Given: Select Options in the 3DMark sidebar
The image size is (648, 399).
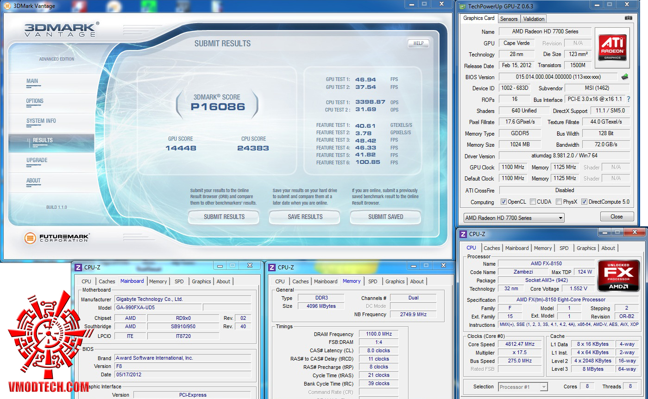Looking at the screenshot, I should pos(35,101).
